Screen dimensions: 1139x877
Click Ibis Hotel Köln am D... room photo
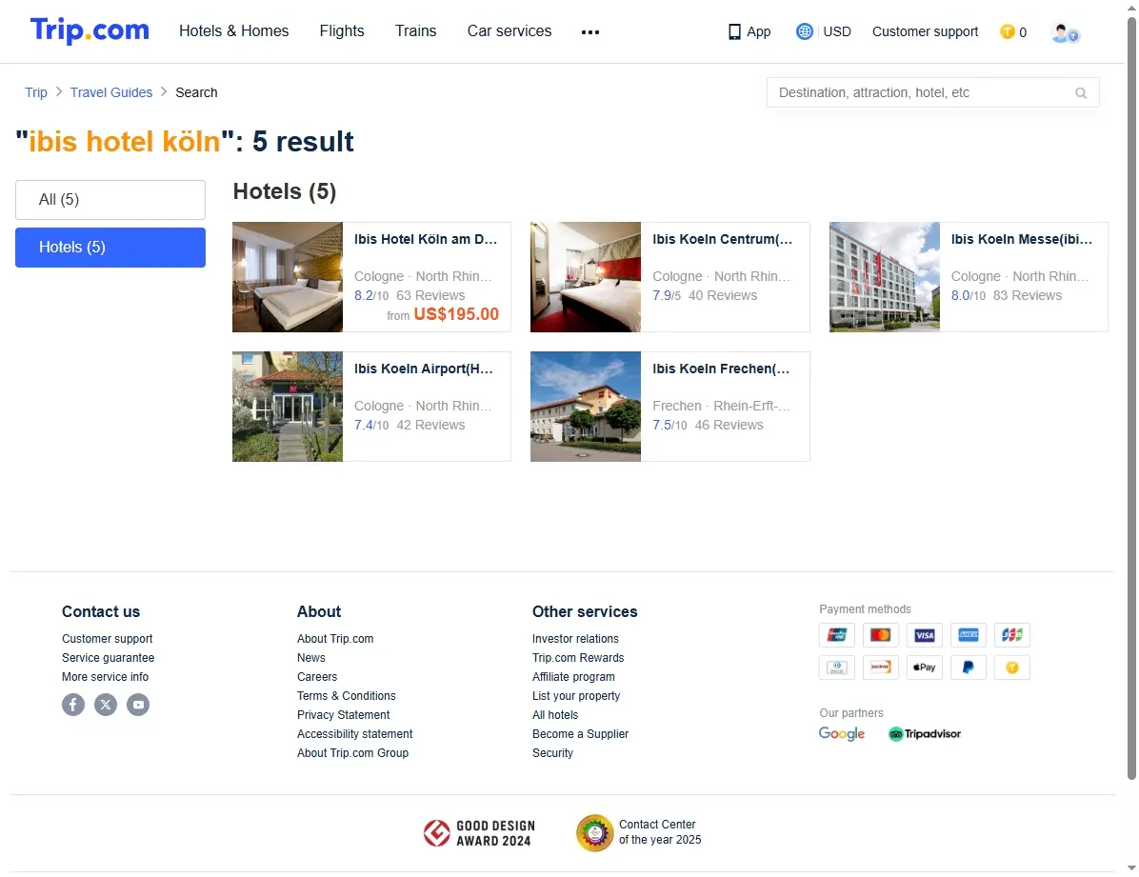(x=288, y=277)
